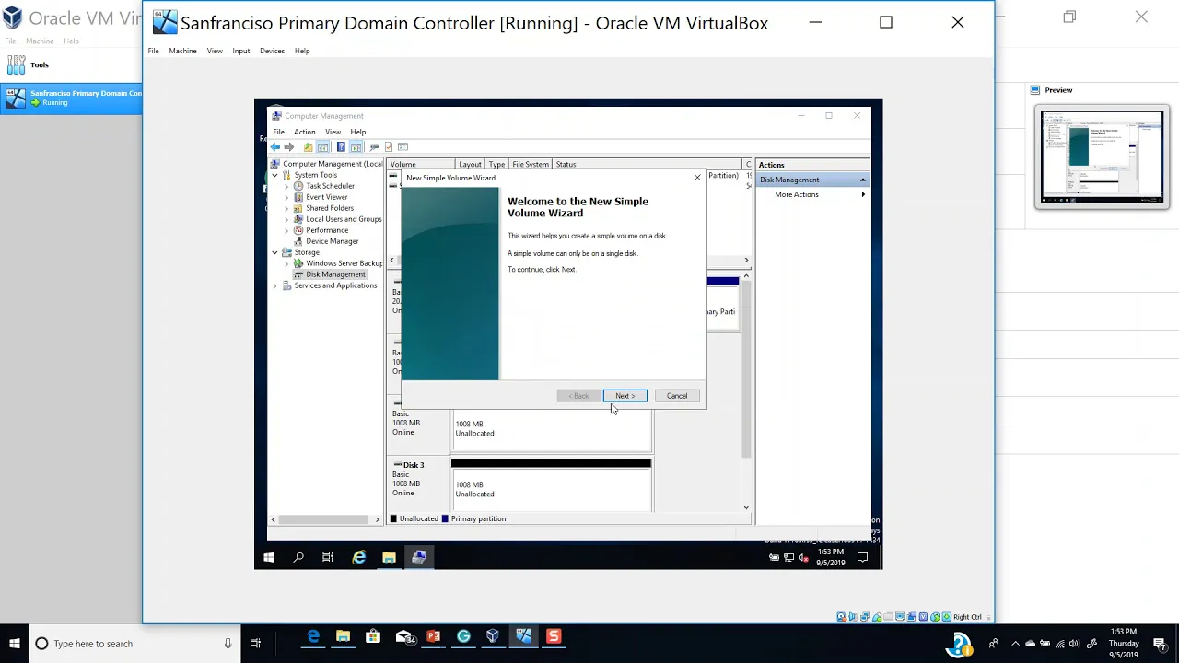Click the File System column header
The height and width of the screenshot is (663, 1179).
point(531,164)
